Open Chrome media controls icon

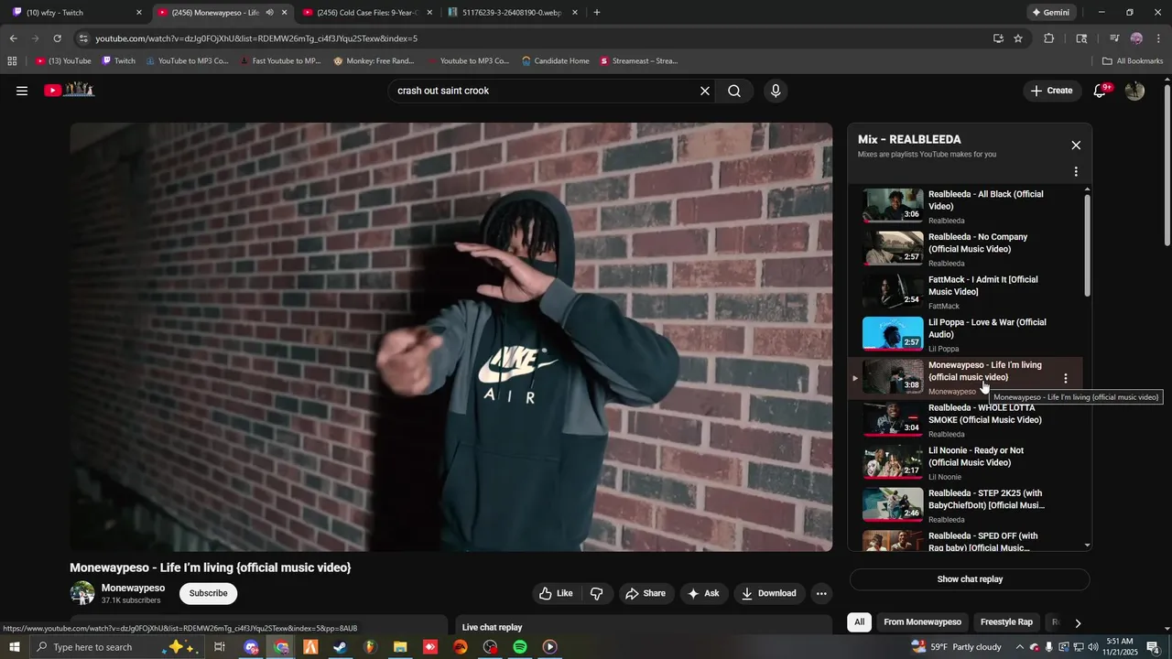[1114, 38]
